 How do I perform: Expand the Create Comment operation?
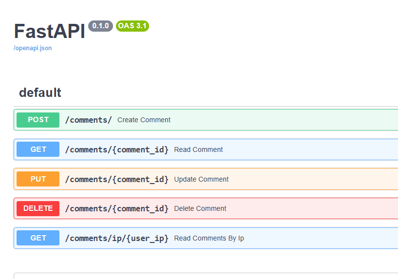[144, 120]
